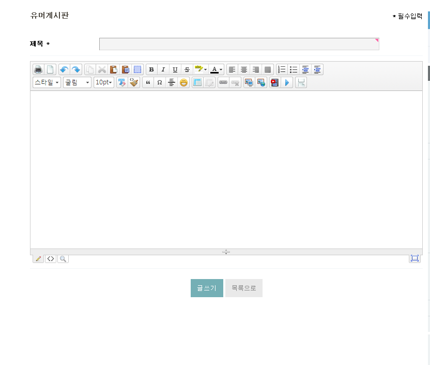Open the text highlight color picker
The width and height of the screenshot is (430, 365).
[201, 69]
